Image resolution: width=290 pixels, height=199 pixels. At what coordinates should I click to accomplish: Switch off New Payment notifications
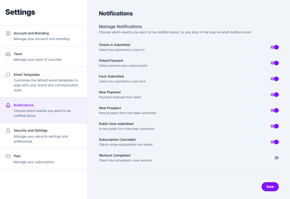pyautogui.click(x=275, y=95)
